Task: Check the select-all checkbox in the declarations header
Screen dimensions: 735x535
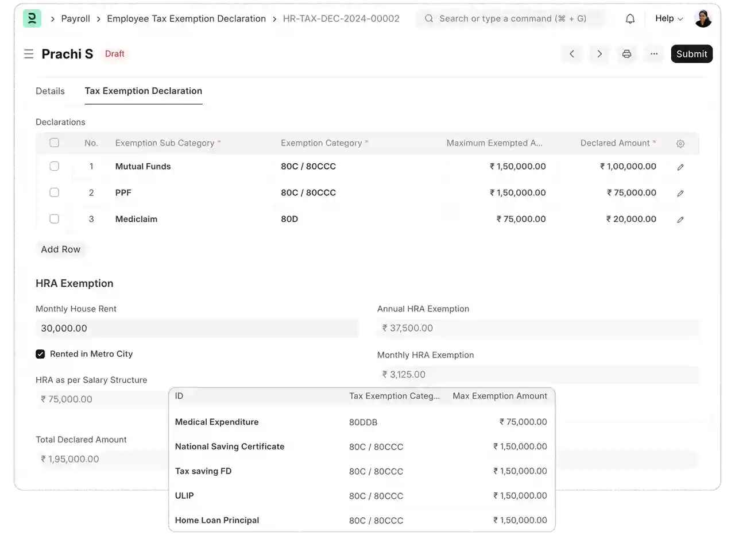Action: pos(54,143)
